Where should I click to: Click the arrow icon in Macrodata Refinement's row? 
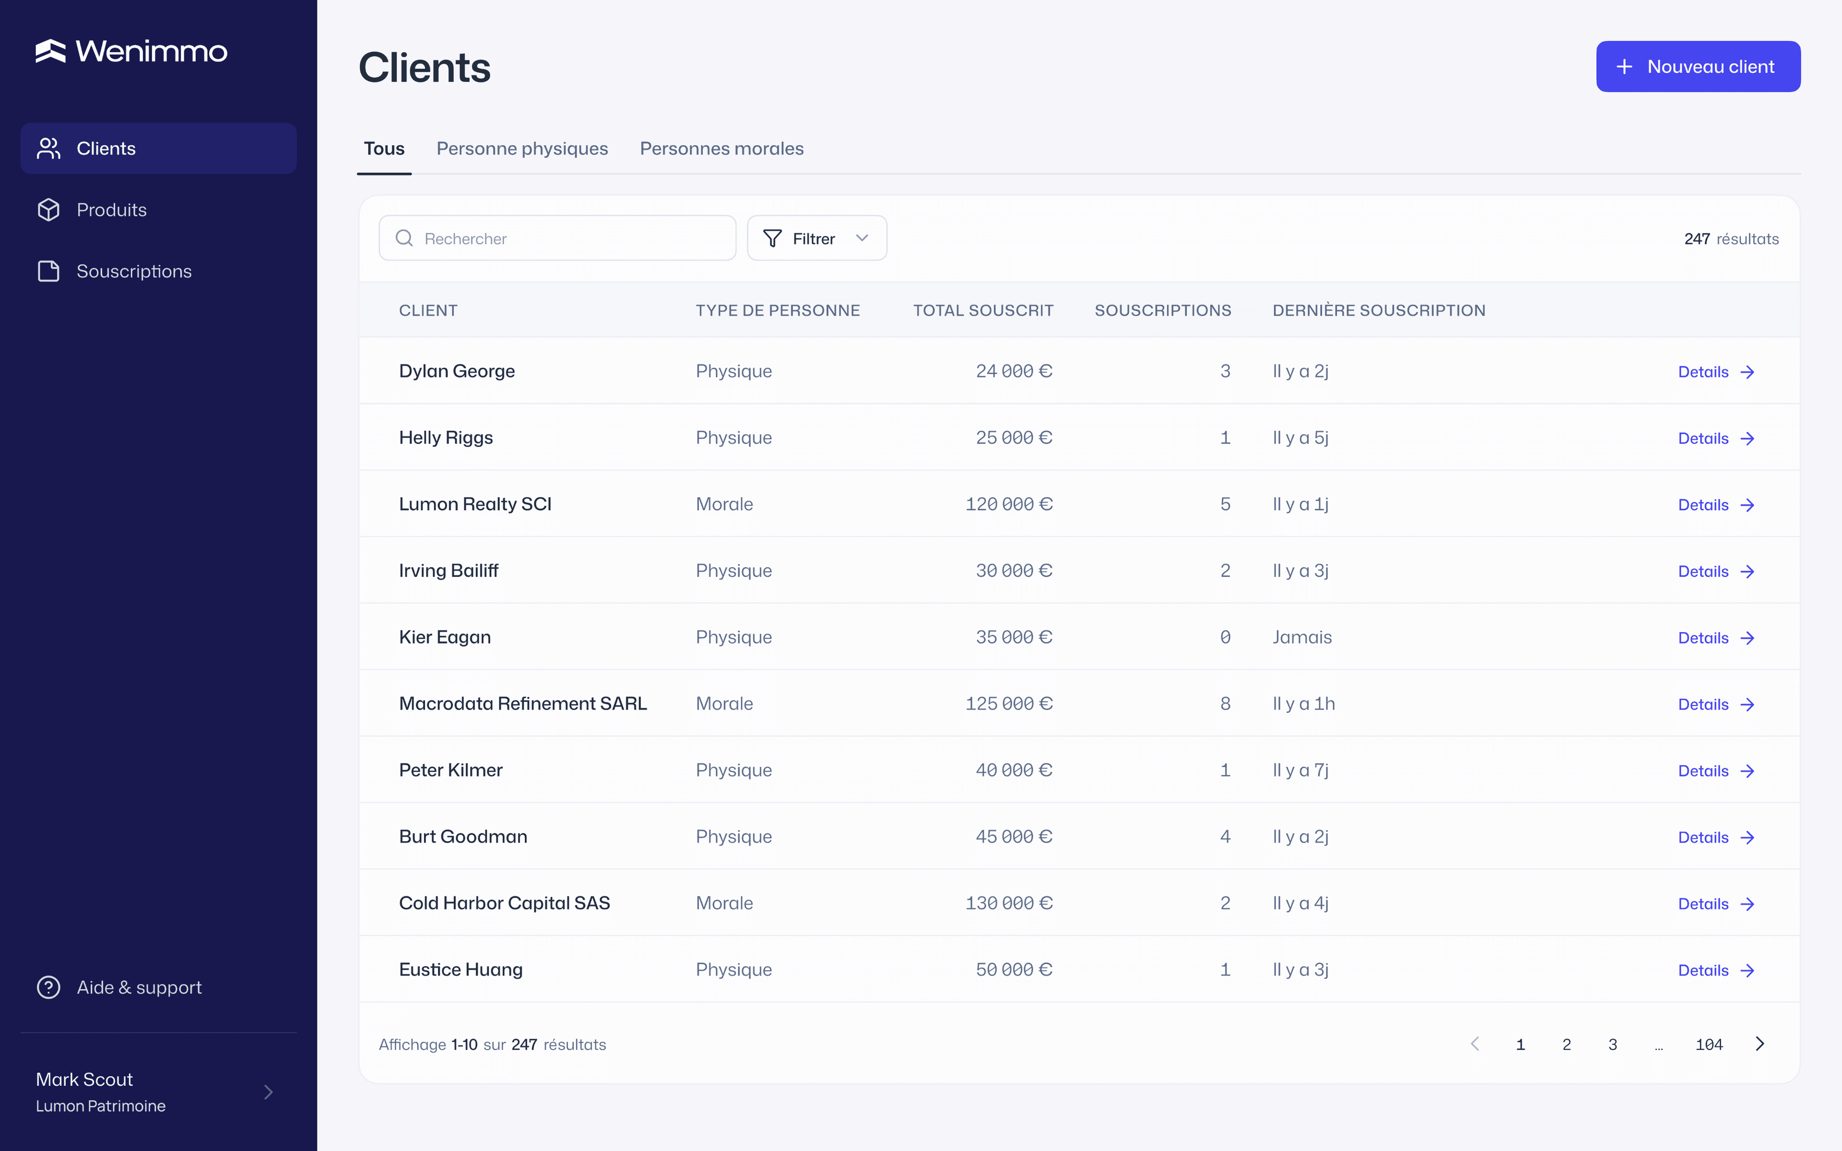[x=1748, y=704]
